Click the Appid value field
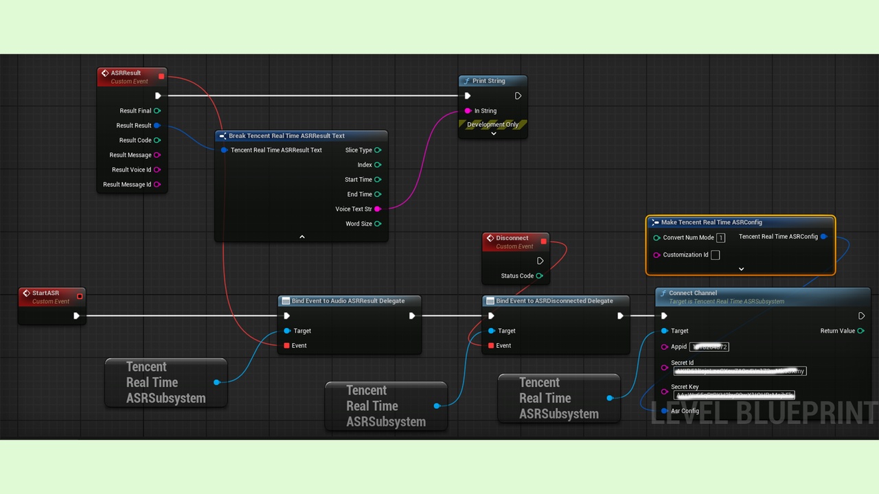Viewport: 879px width, 494px height. [709, 347]
